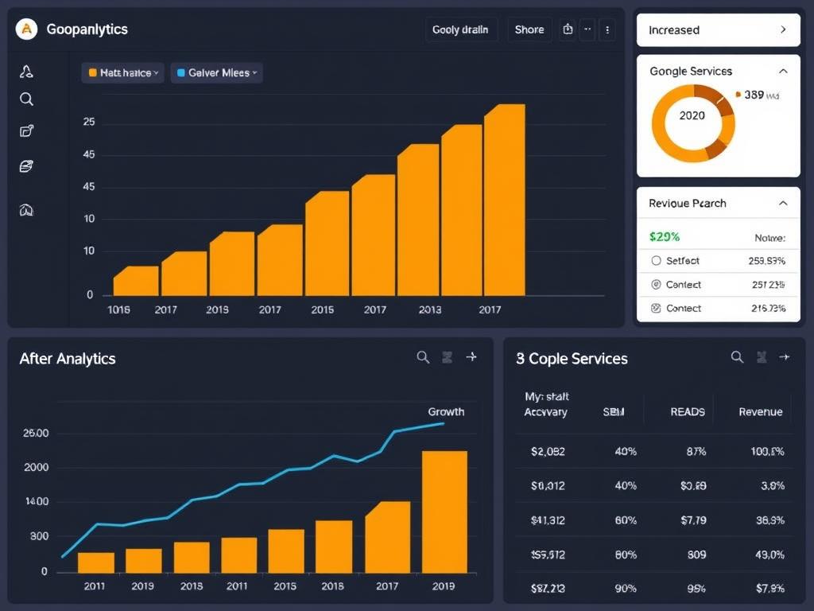This screenshot has height=611, width=814.
Task: Click the home icon at sidebar bottom
Action: 26,210
